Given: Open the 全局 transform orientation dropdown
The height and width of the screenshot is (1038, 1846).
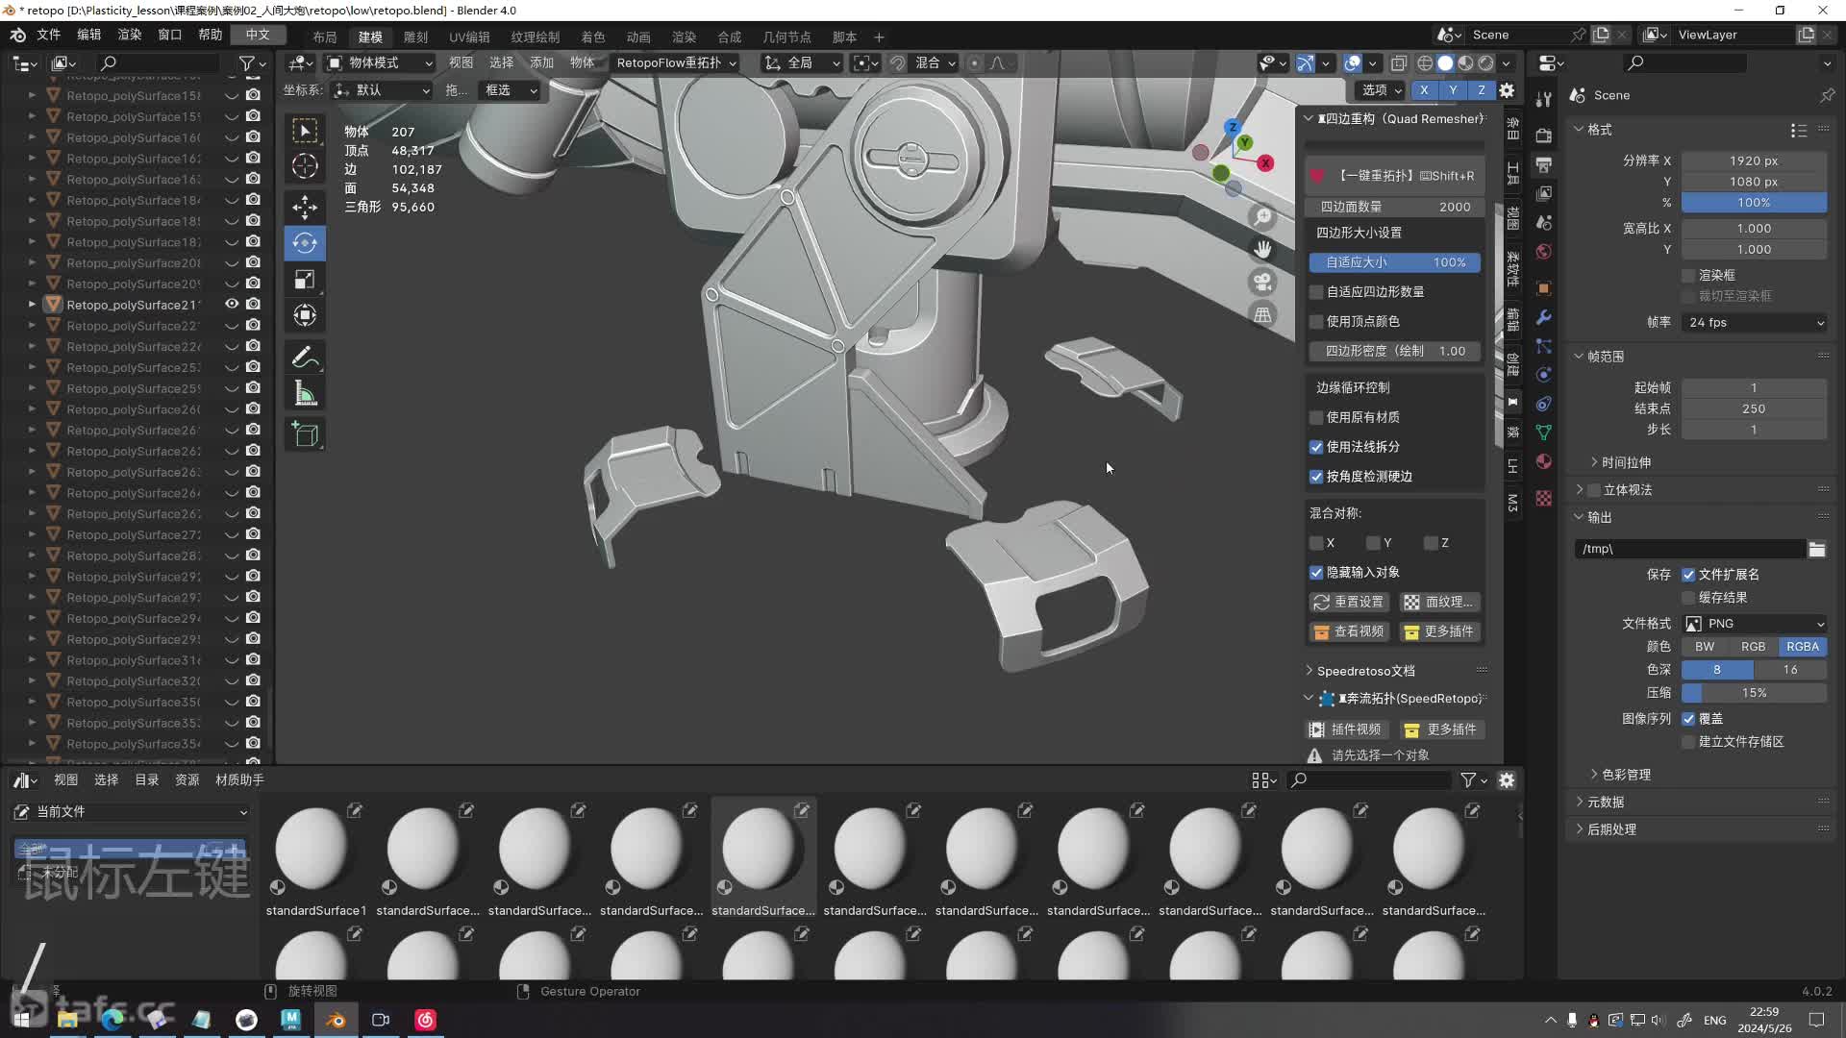Looking at the screenshot, I should pos(802,63).
